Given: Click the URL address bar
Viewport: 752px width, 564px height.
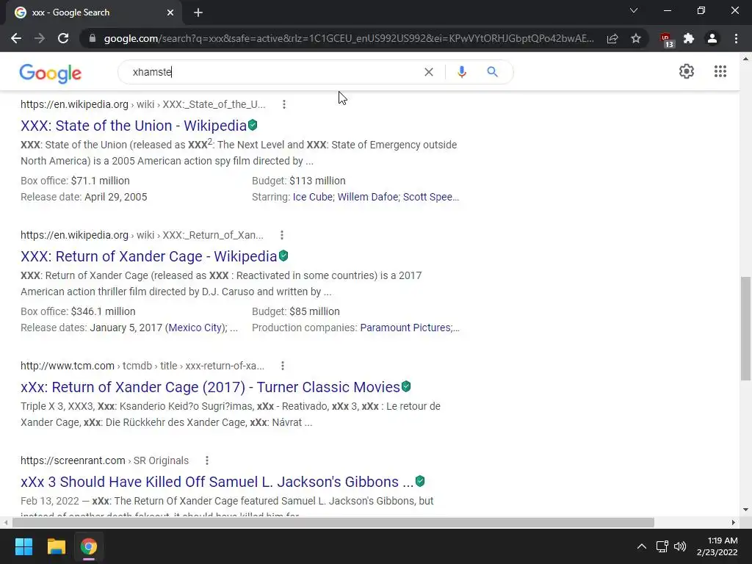Looking at the screenshot, I should coord(349,38).
